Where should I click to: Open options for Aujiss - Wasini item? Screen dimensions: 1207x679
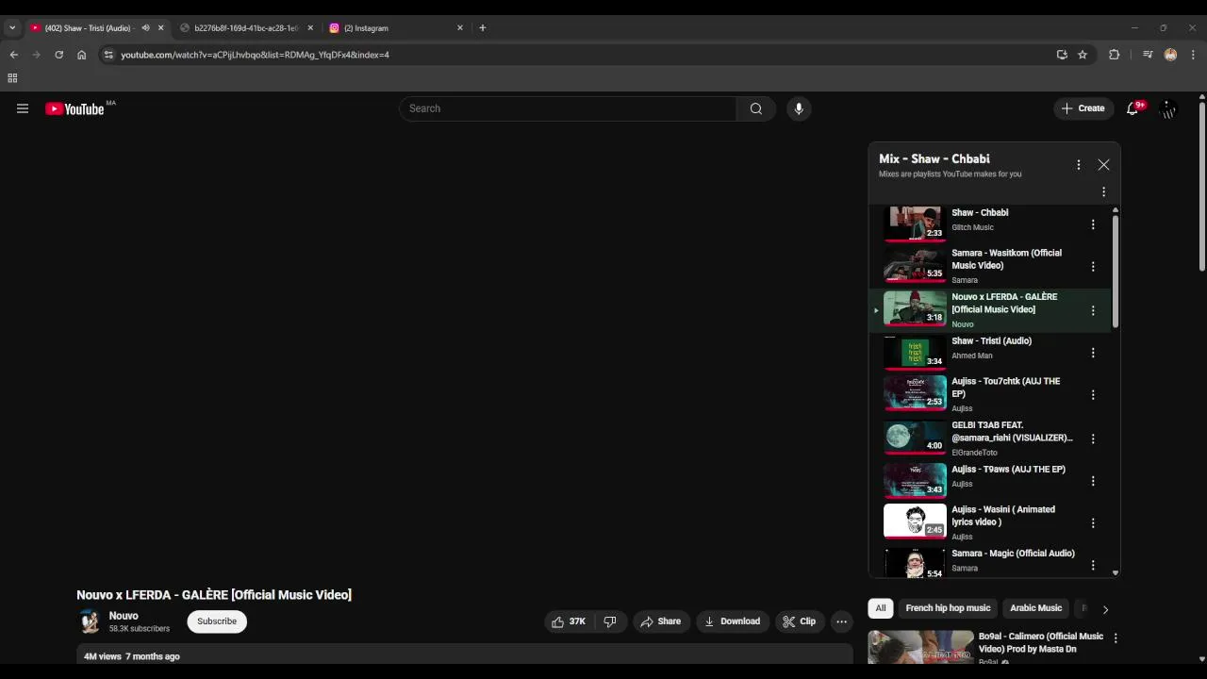[x=1093, y=523]
